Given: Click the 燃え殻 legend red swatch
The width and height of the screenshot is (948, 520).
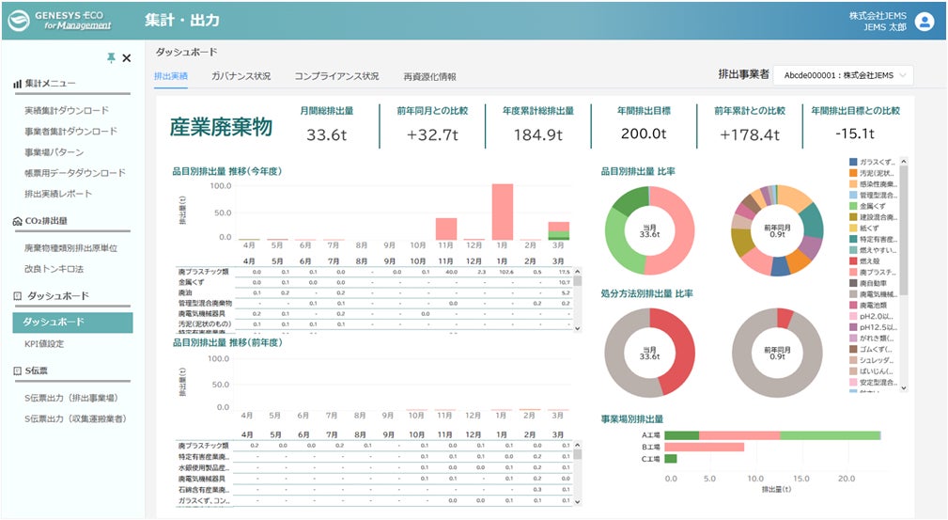Looking at the screenshot, I should coord(853,260).
